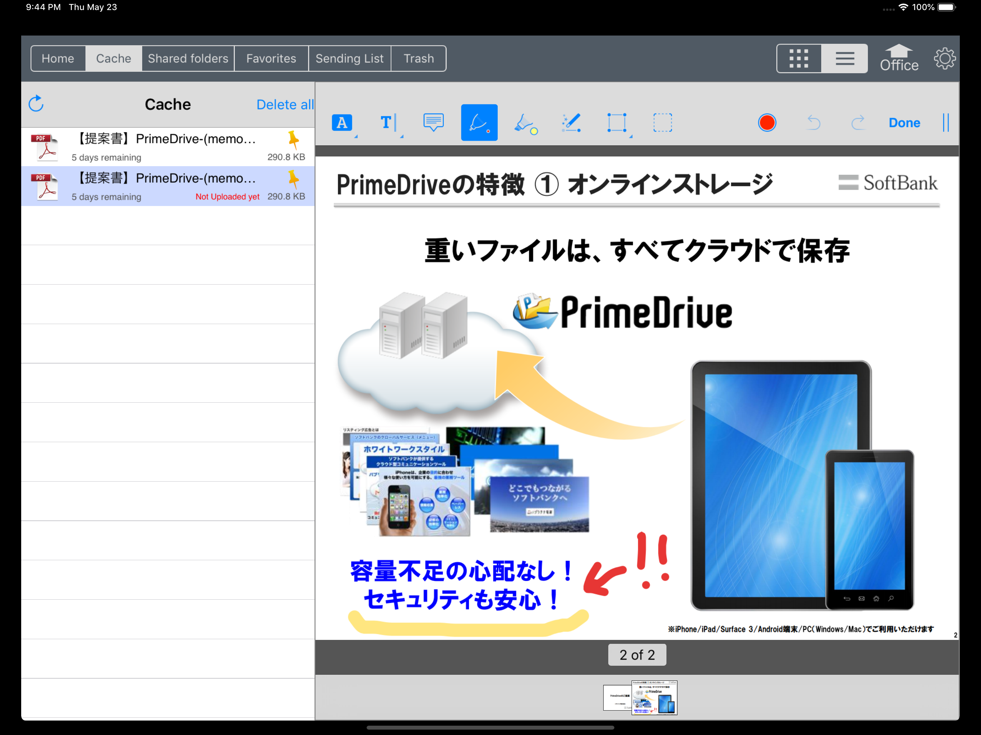The image size is (981, 735).
Task: Switch to grid view
Action: click(x=799, y=58)
